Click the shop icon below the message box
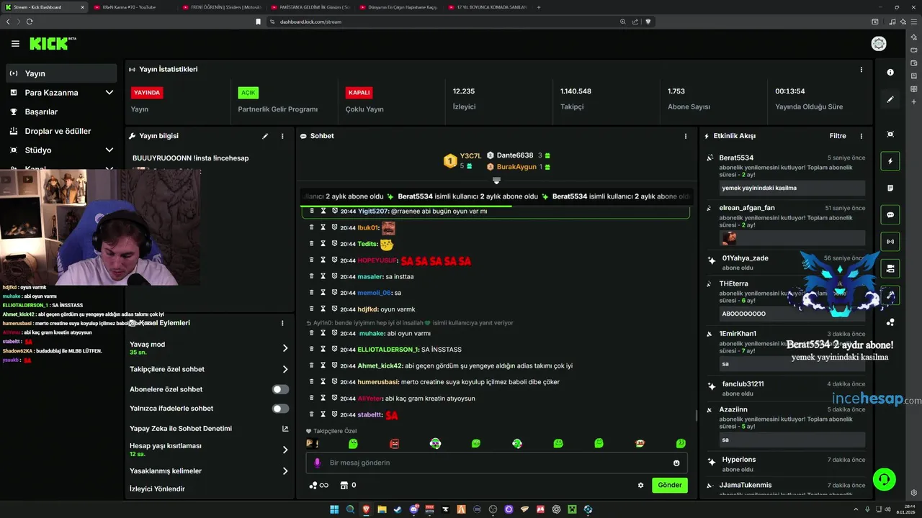 coord(344,486)
